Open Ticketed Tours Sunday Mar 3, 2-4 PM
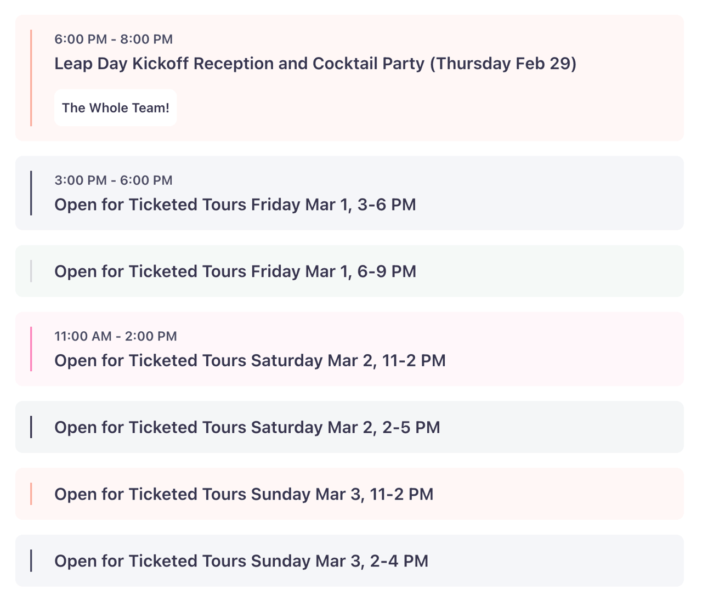Viewport: 702px width, 595px height. point(241,561)
